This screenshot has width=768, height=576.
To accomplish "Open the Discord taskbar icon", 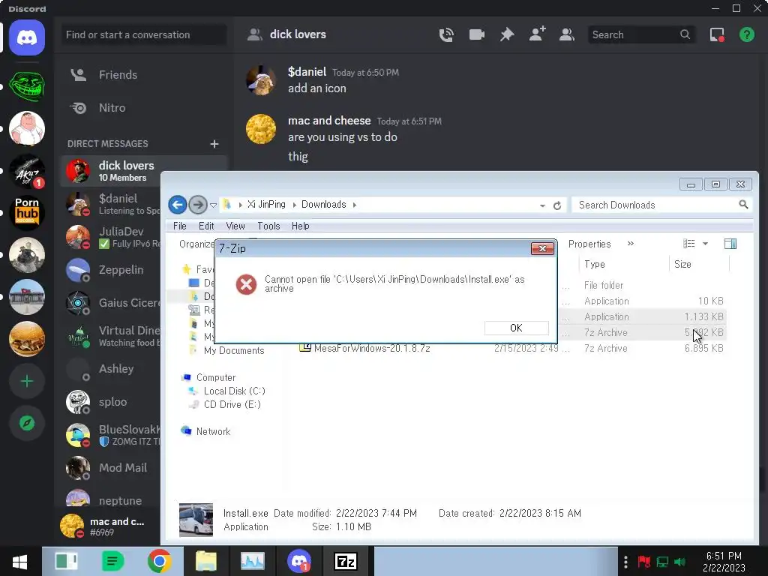I will click(299, 561).
